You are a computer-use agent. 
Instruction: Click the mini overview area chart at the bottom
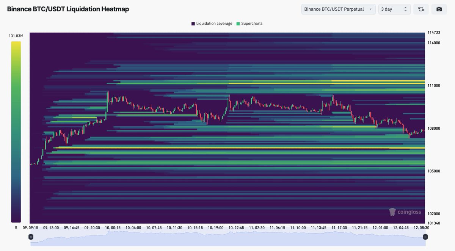tap(227, 238)
